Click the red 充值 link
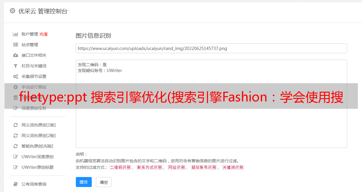The width and height of the screenshot is (362, 192). 43,34
